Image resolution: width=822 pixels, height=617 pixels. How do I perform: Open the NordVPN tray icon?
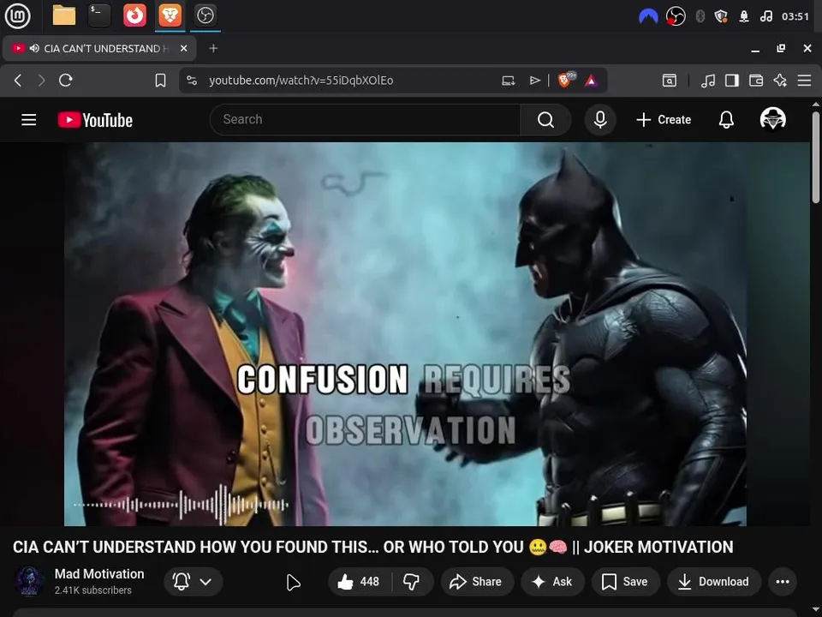[x=648, y=16]
